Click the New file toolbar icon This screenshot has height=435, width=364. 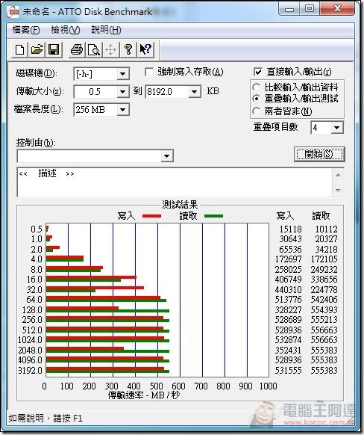tap(19, 50)
